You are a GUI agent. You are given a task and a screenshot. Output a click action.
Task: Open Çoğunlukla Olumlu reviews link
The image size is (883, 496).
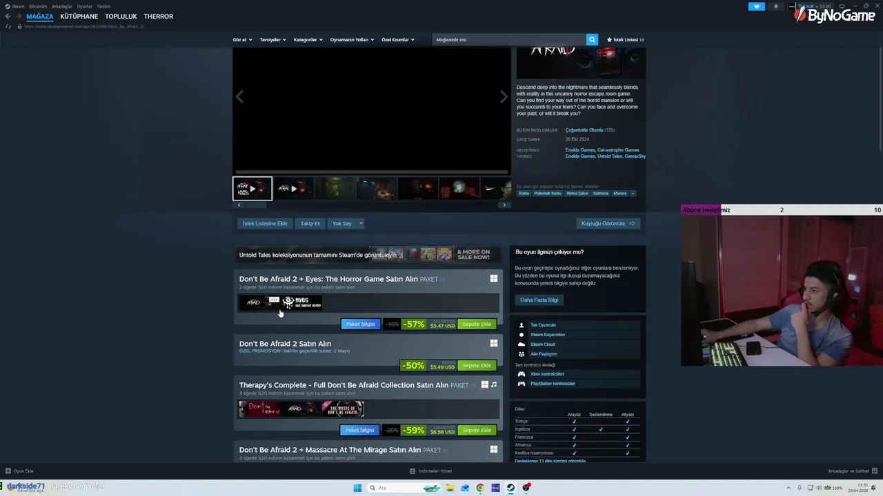pyautogui.click(x=584, y=130)
